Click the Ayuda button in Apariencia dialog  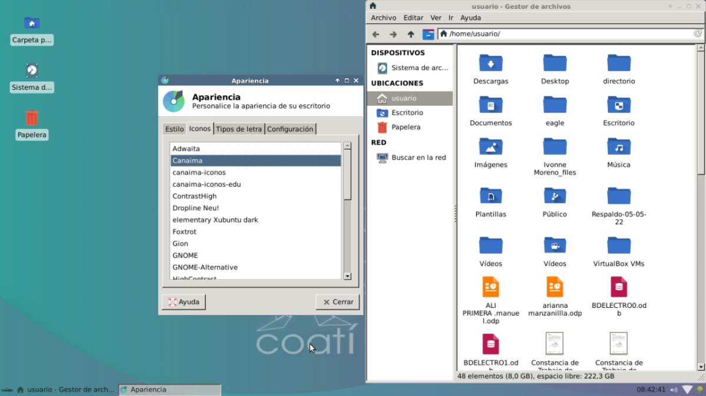coord(184,302)
